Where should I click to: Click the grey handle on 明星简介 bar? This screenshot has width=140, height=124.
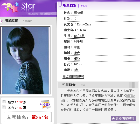[x=133, y=85]
